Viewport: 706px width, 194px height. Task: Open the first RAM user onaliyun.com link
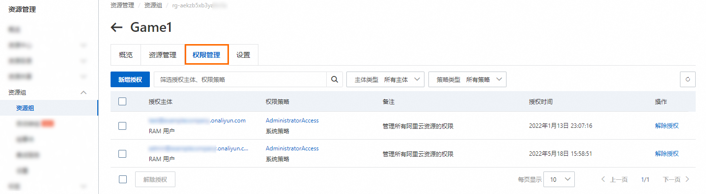coord(197,121)
